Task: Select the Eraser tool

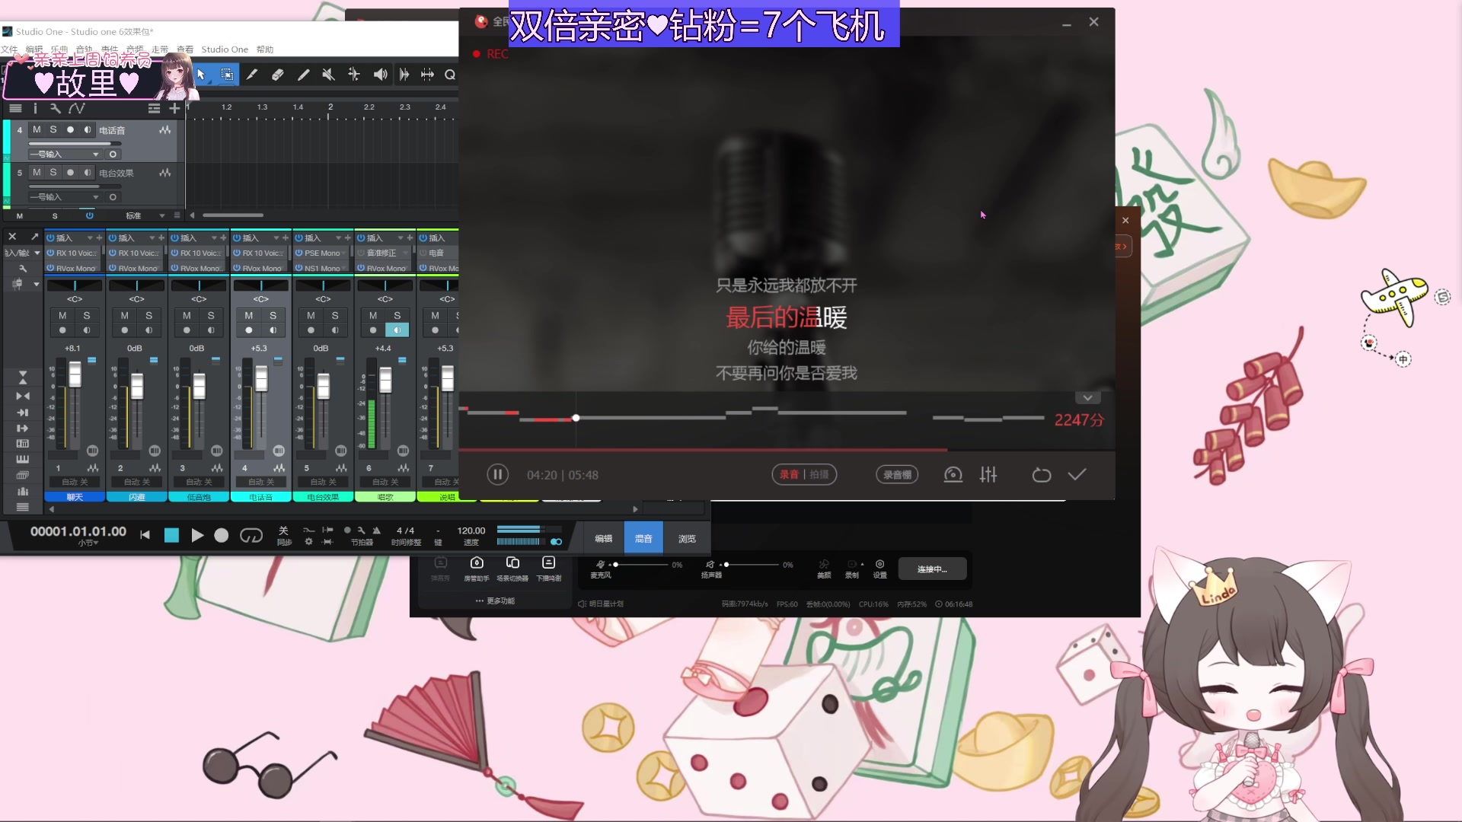Action: 278,75
